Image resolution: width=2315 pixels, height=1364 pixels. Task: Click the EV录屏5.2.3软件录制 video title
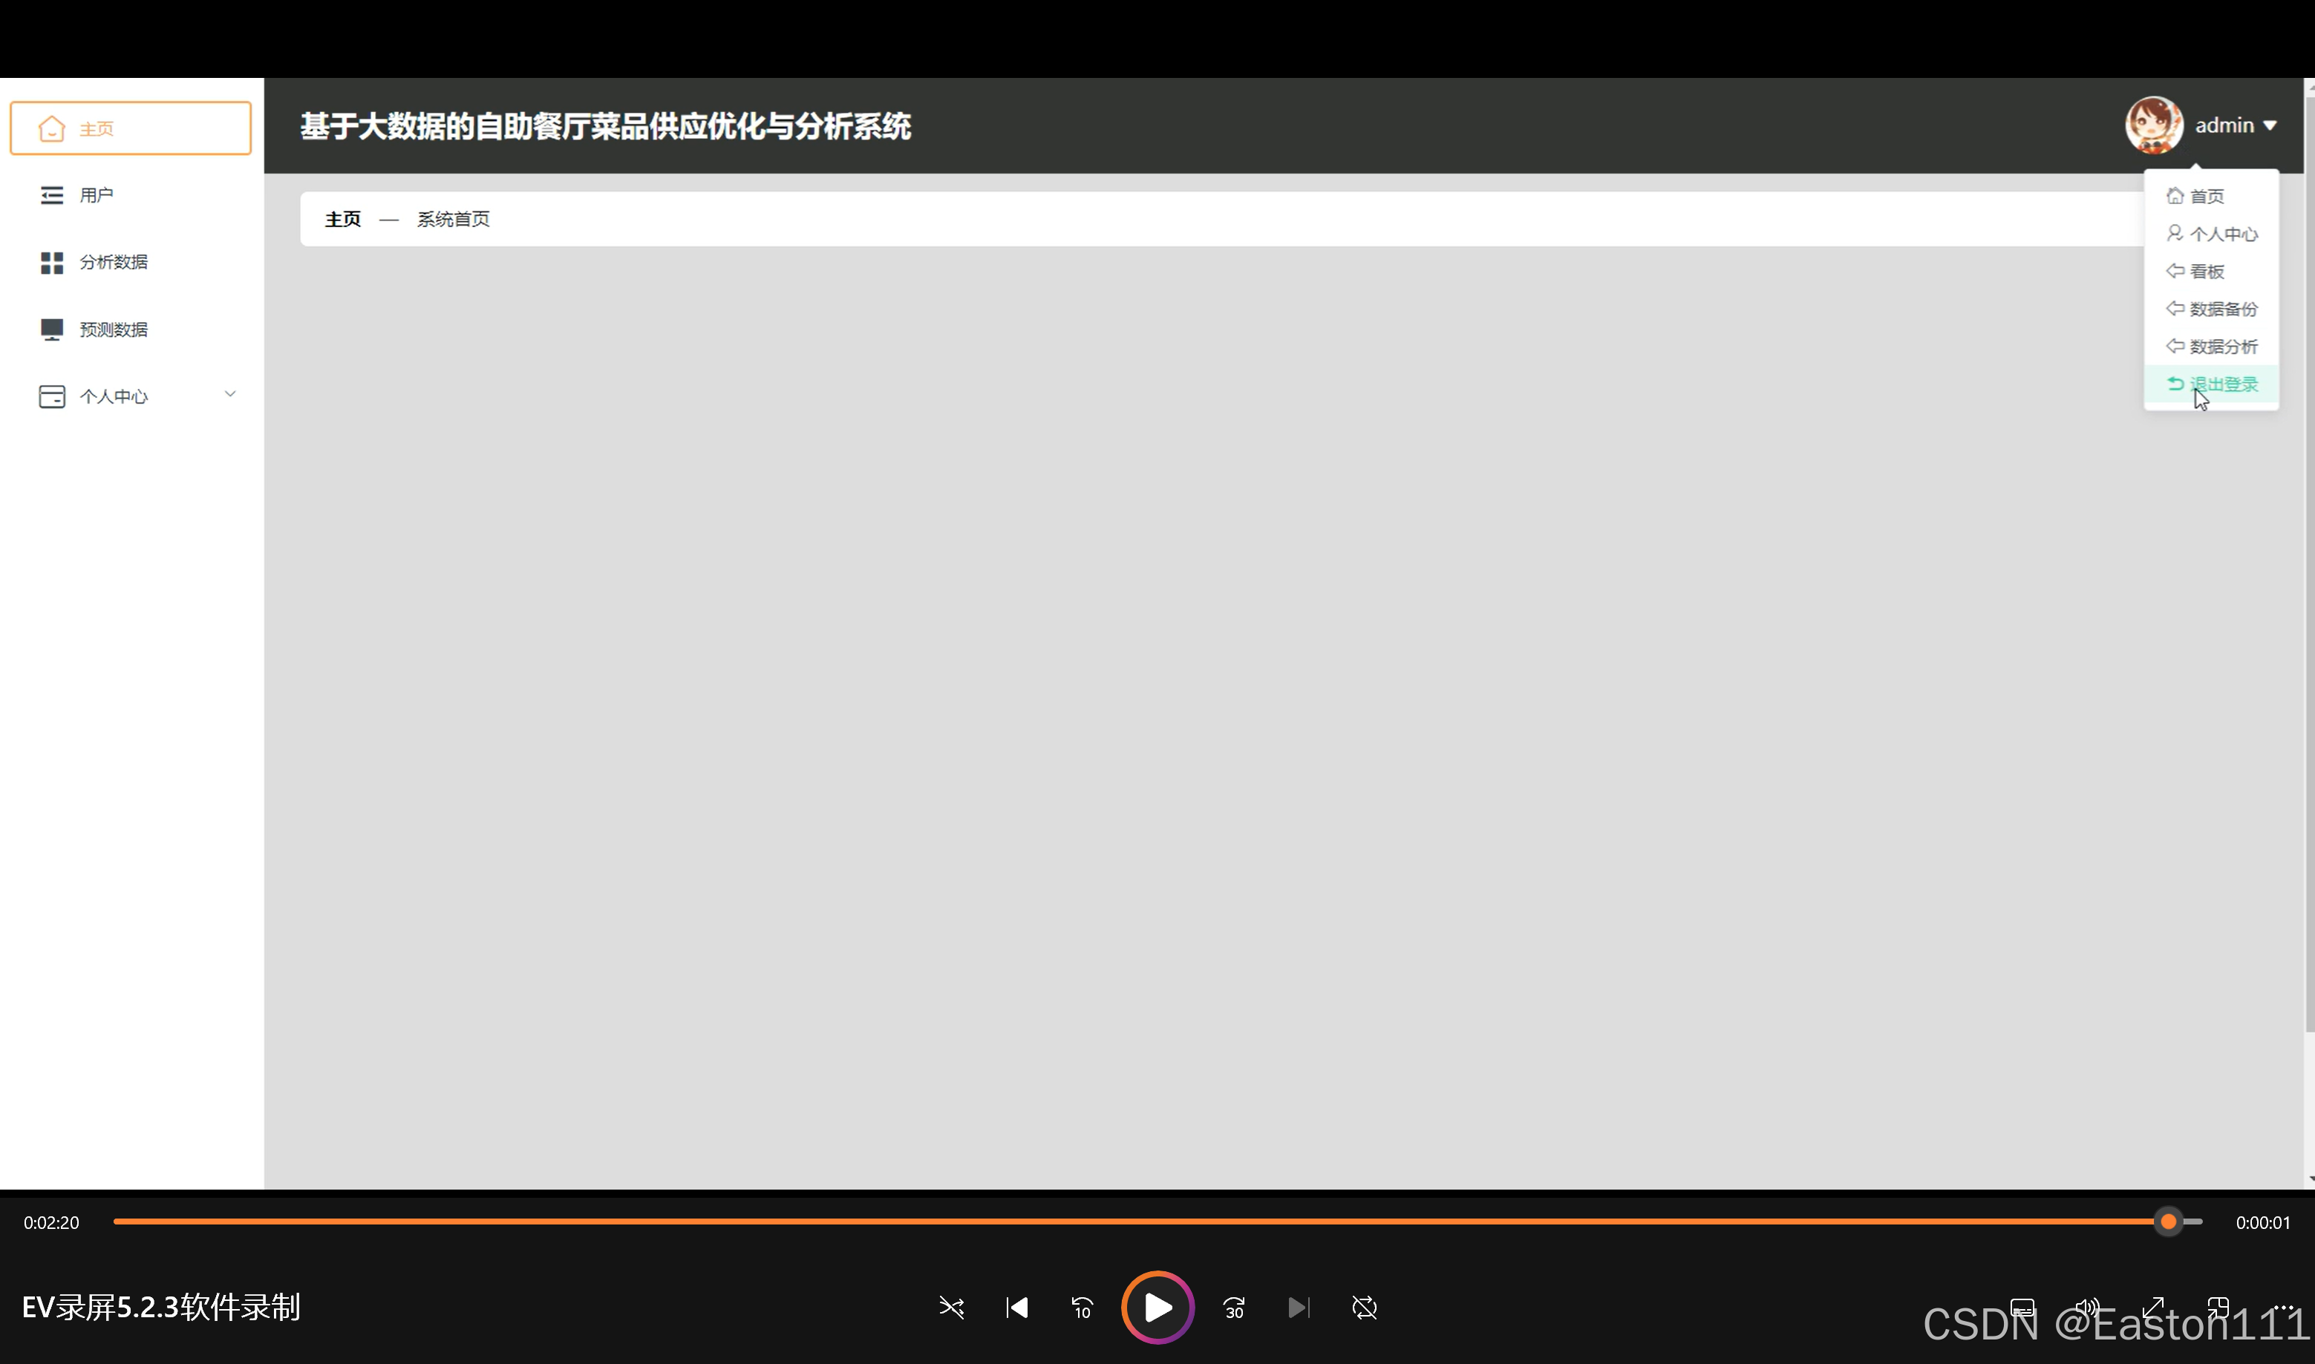point(161,1307)
